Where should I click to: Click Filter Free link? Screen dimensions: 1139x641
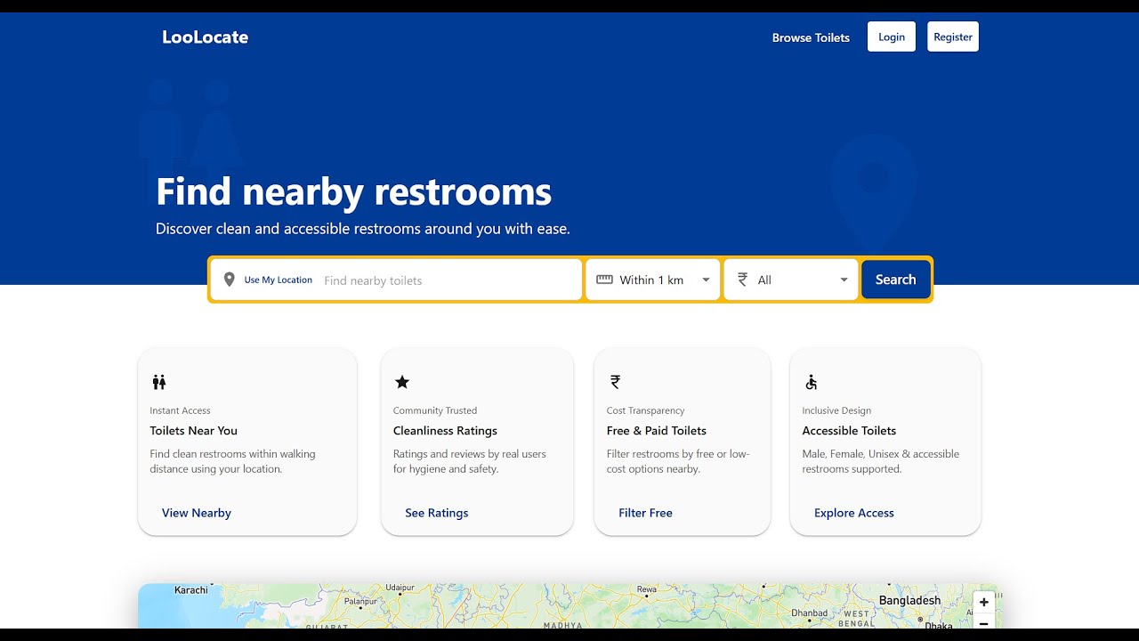pos(646,513)
